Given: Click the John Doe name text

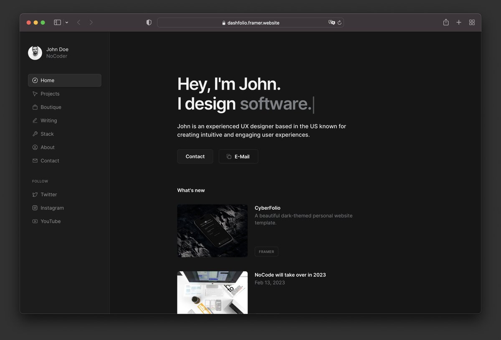Looking at the screenshot, I should 57,49.
